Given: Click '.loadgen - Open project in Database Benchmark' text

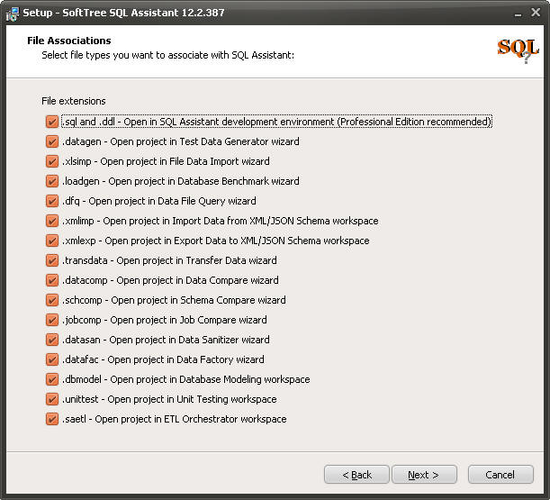Looking at the screenshot, I should (181, 181).
